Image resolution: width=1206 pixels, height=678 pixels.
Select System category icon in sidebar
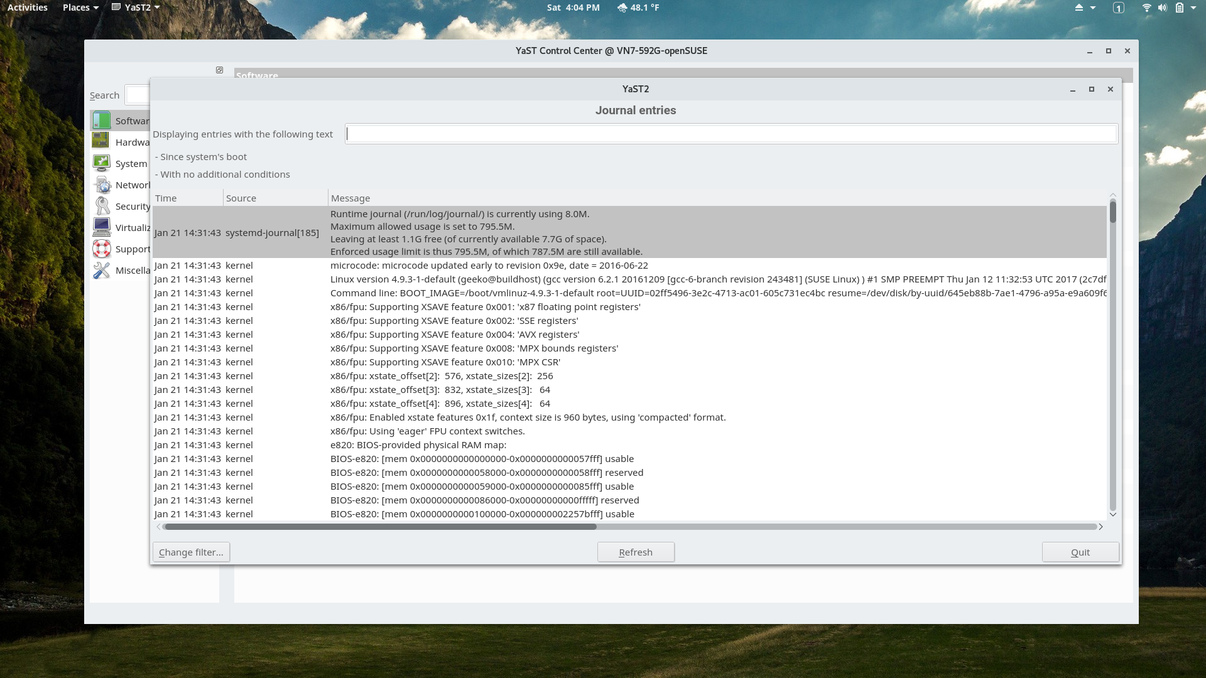click(101, 163)
